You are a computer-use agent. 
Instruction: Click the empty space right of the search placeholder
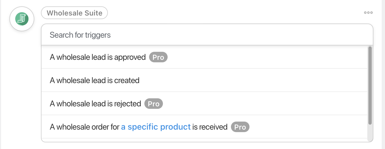tap(235, 35)
